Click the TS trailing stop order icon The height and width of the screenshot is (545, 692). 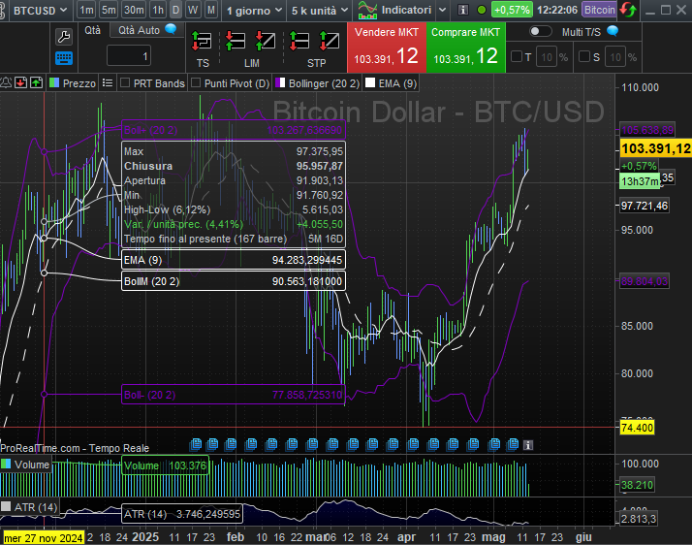point(203,44)
